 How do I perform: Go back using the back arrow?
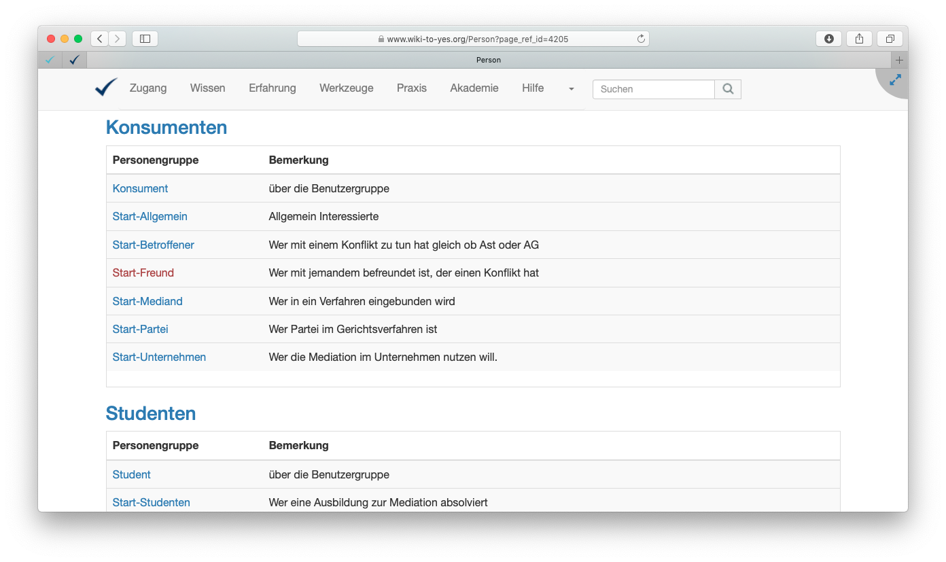coord(100,39)
